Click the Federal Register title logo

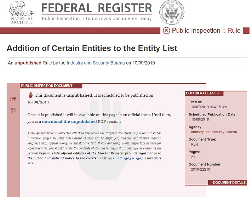point(97,8)
